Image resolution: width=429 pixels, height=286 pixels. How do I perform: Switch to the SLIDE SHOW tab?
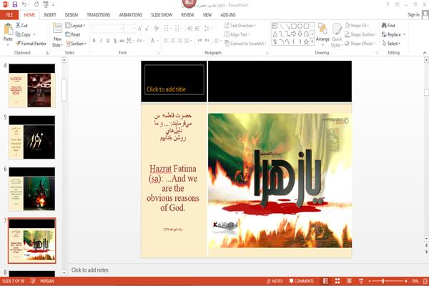point(162,15)
